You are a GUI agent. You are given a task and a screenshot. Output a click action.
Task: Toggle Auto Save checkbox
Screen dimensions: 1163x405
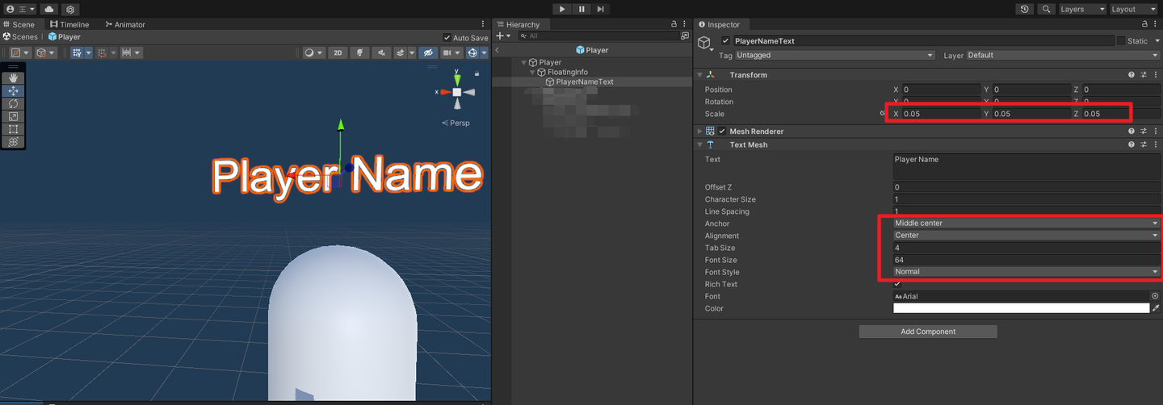(x=447, y=38)
